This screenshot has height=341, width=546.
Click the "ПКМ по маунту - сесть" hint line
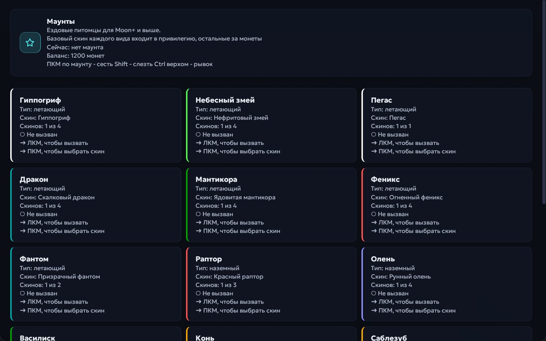click(130, 64)
